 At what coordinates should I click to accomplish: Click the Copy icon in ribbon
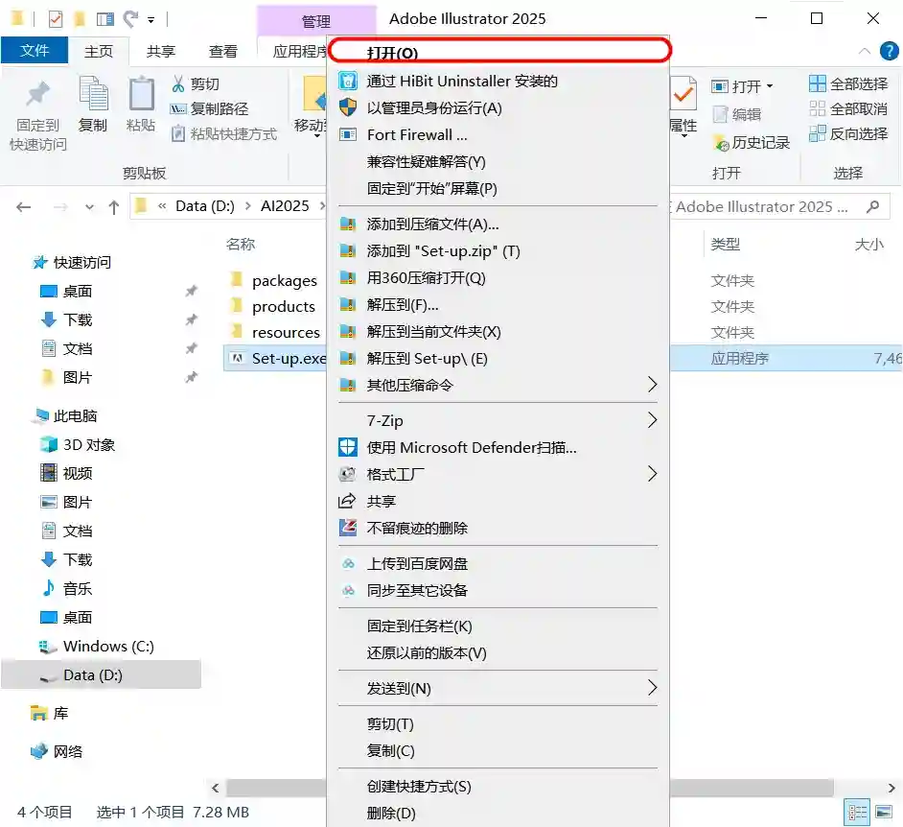tap(93, 105)
